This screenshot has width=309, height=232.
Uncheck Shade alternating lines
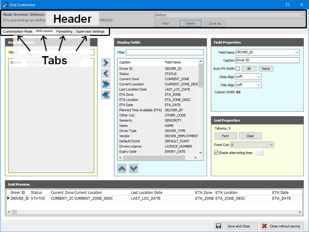216,153
